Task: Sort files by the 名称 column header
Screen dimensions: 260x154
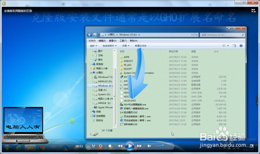Action: 122,52
